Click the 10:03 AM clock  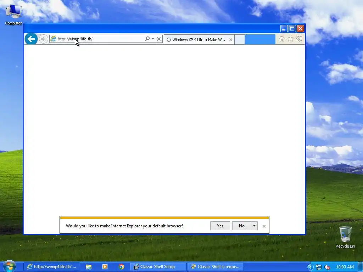pyautogui.click(x=345, y=267)
